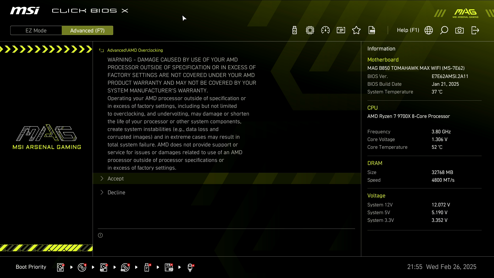Image resolution: width=494 pixels, height=278 pixels.
Task: Open Help (F1)
Action: [x=408, y=30]
